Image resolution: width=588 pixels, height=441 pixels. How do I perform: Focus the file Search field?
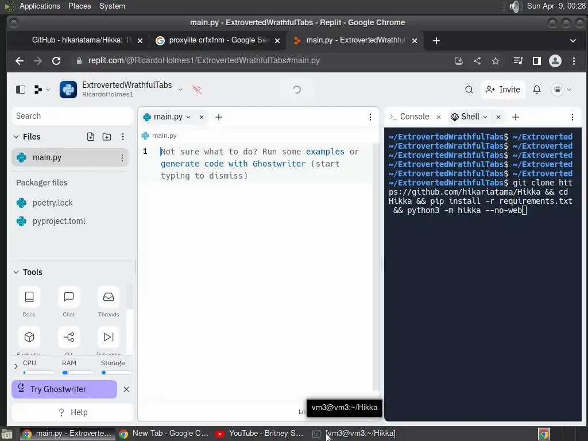click(72, 116)
